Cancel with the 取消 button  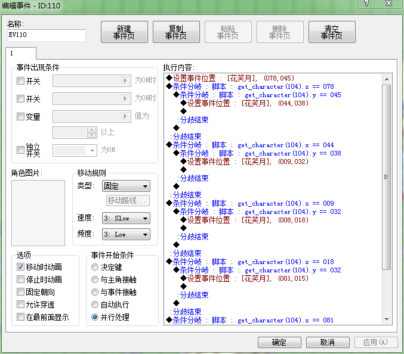pos(328,342)
